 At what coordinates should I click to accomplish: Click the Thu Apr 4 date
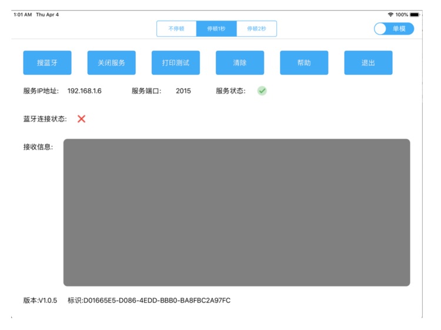click(47, 15)
